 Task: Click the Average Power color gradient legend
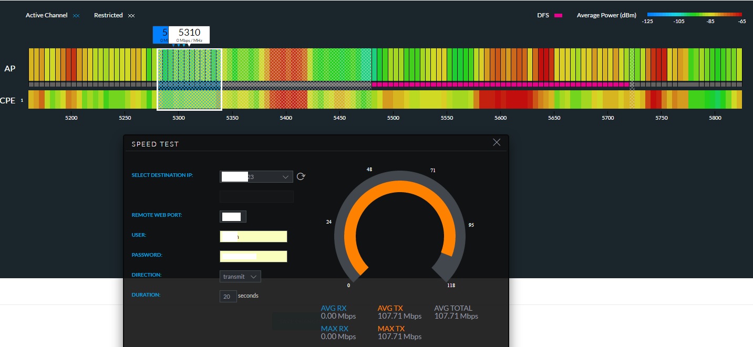694,15
